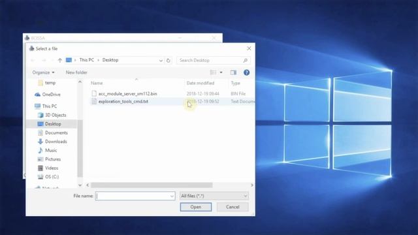Open Pictures in the navigation pane
The image size is (418, 235).
[53, 159]
